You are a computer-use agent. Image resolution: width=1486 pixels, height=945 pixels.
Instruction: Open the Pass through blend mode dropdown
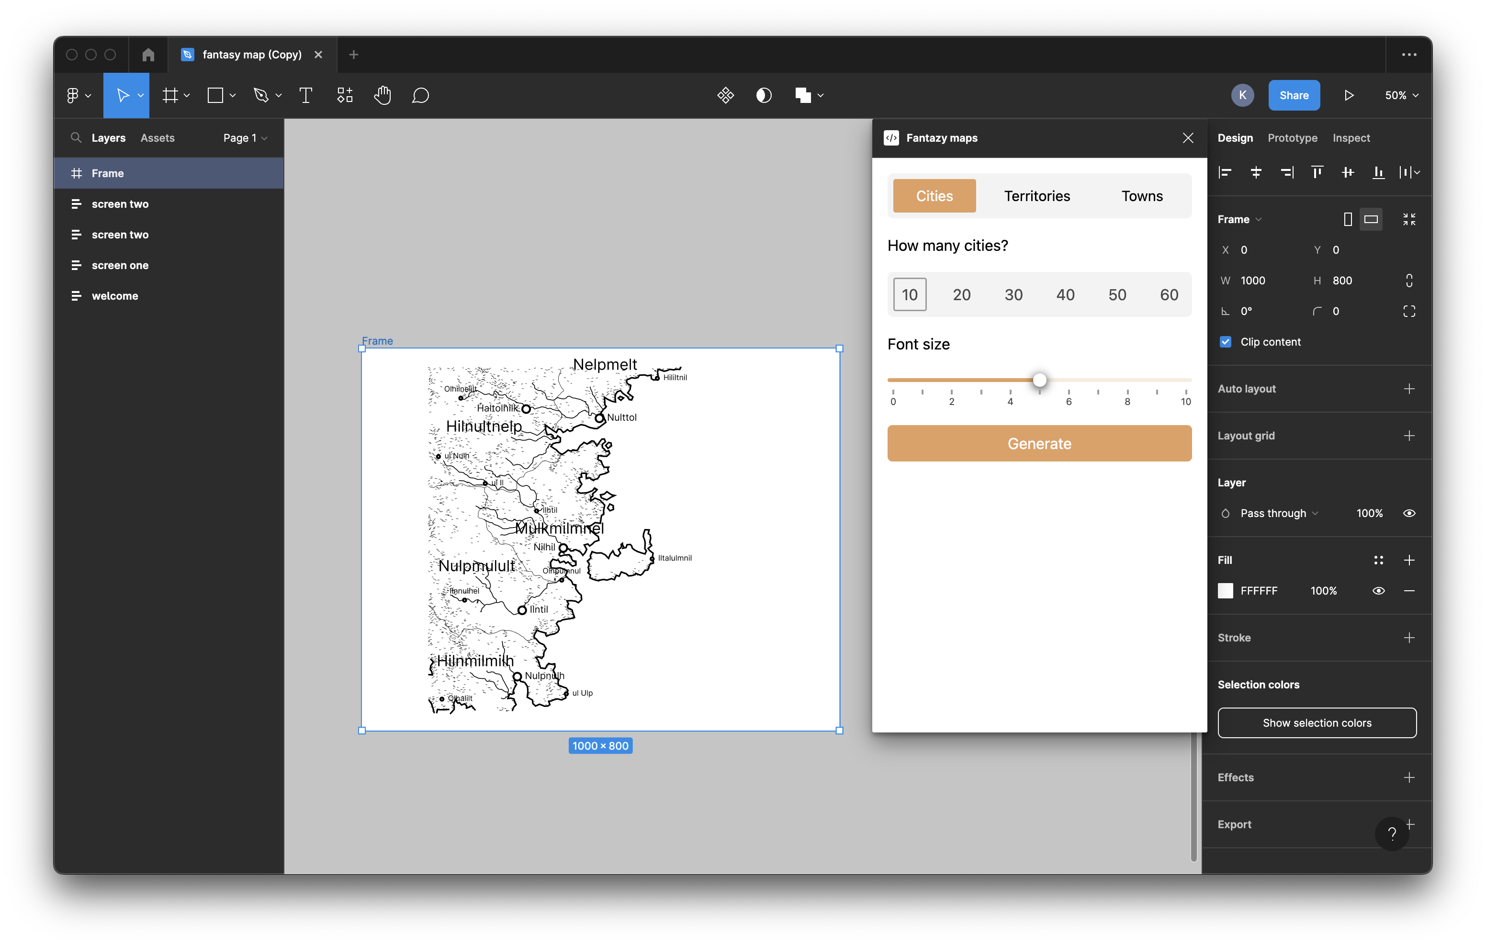point(1278,514)
